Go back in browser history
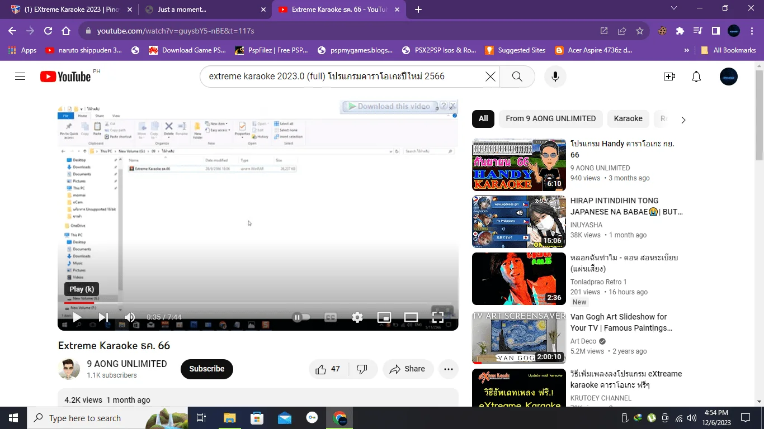Screen dimensions: 764x429 pos(12,31)
